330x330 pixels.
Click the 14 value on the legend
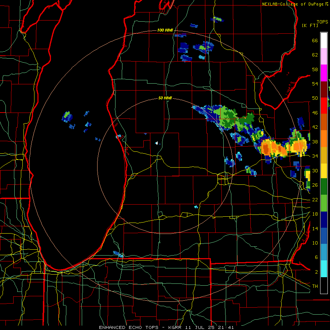point(315,228)
